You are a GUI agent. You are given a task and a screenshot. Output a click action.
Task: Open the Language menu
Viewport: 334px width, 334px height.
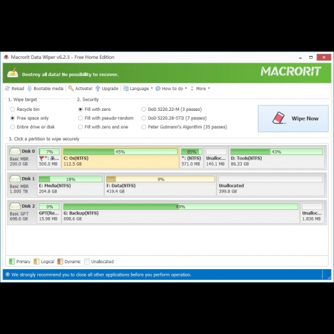[x=138, y=88]
